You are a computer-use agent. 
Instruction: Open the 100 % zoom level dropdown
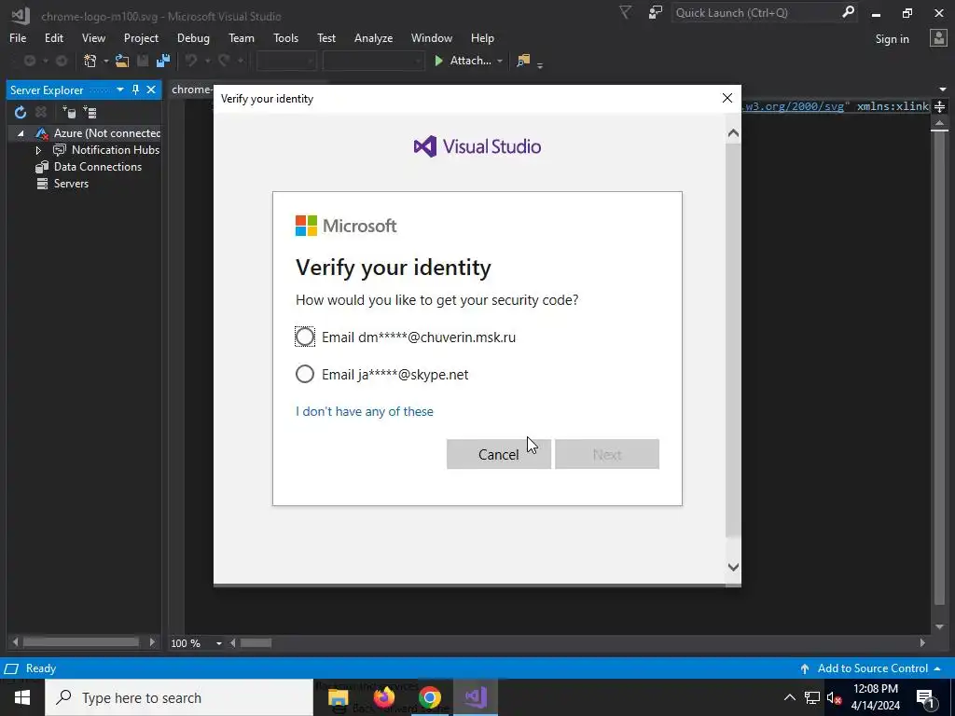218,643
